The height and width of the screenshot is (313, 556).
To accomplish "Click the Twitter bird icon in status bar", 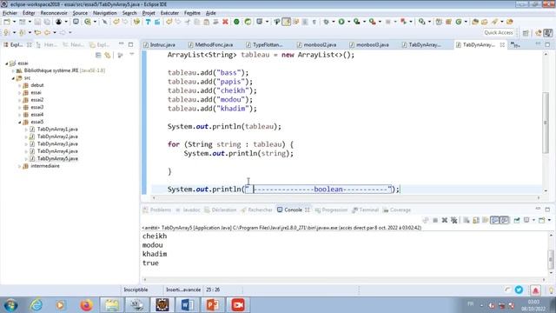I will [519, 290].
